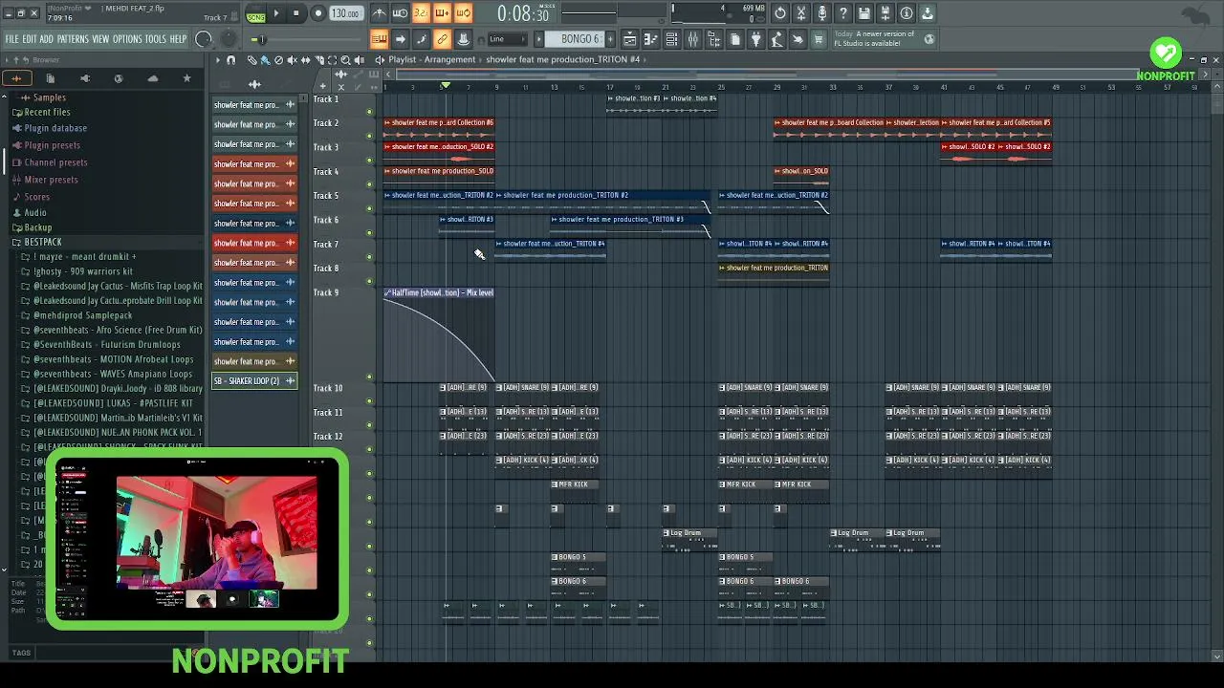
Task: Select the playlist magnet snap icon
Action: (x=231, y=60)
